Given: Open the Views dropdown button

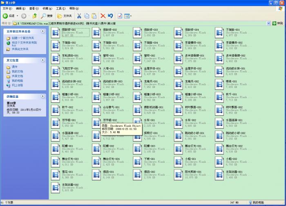Looking at the screenshot, I should (x=127, y=16).
